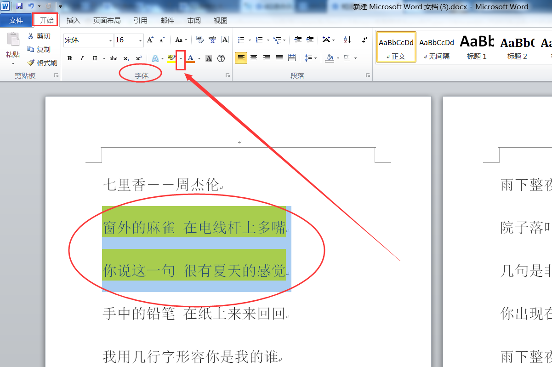Open the font size dropdown showing 16
Image resolution: width=552 pixels, height=367 pixels.
[141, 40]
